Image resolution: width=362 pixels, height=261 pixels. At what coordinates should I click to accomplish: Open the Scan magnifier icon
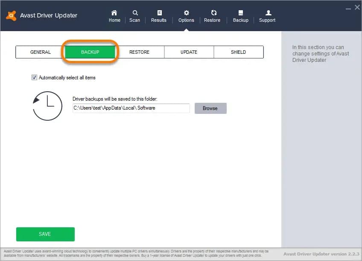(135, 13)
